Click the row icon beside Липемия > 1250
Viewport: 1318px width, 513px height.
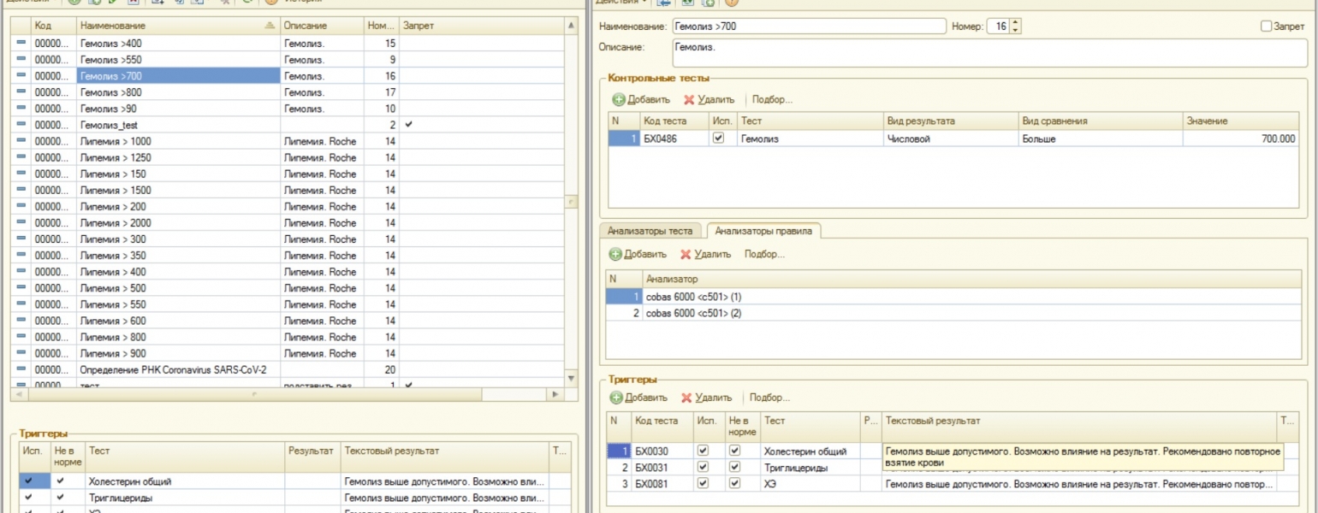(x=21, y=157)
